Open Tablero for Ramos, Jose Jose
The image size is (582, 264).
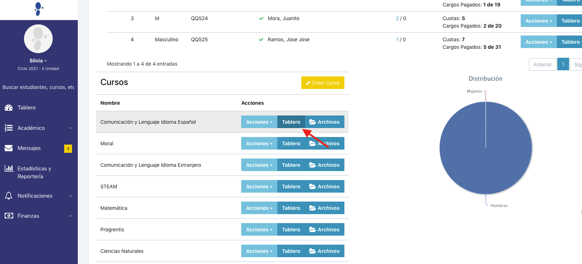coord(570,42)
